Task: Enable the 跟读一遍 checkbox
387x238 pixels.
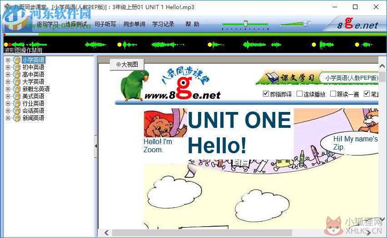Action: pos(333,94)
